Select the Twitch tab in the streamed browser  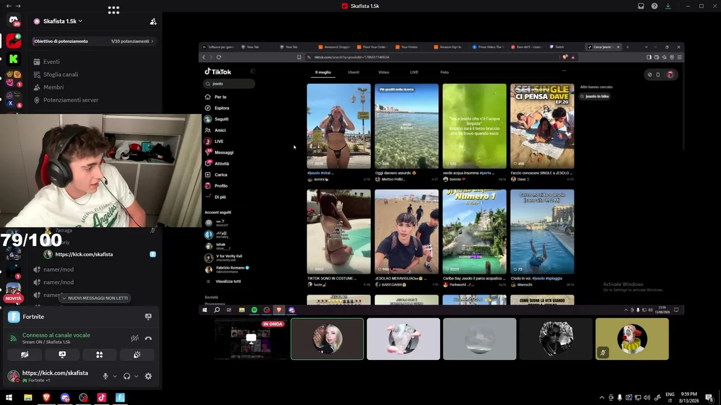564,47
